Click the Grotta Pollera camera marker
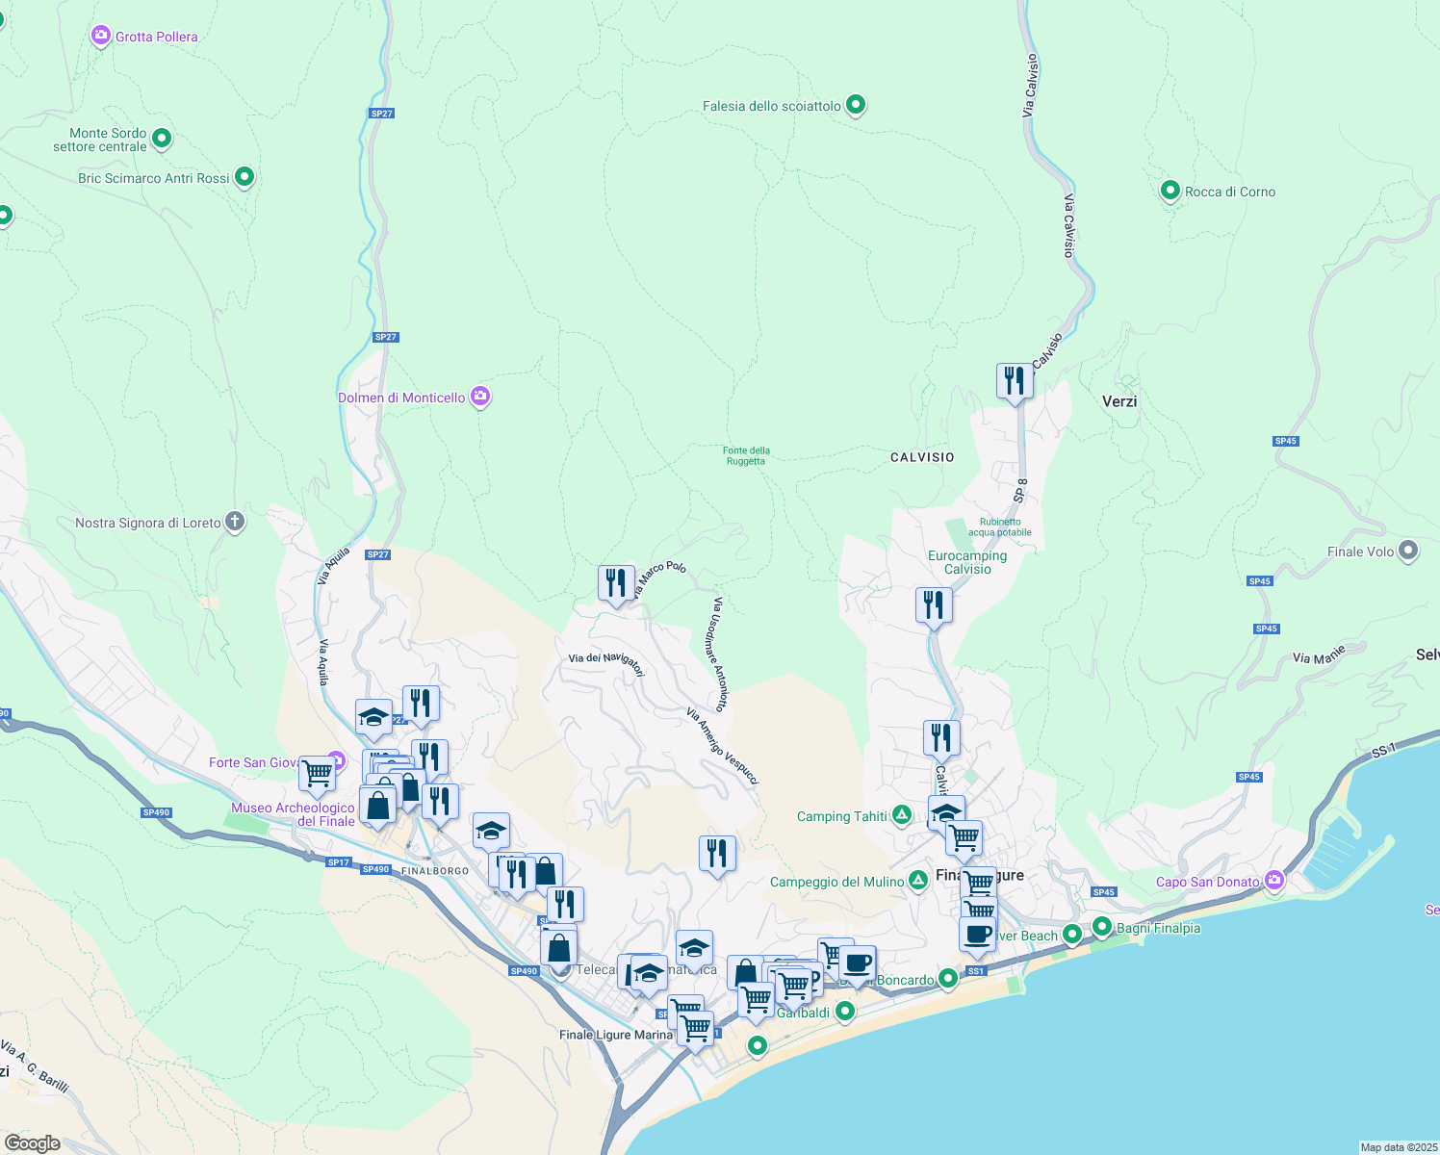Screen dimensions: 1440x1155 tap(100, 37)
